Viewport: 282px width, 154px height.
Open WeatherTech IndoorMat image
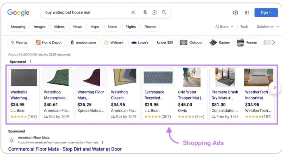259,78
